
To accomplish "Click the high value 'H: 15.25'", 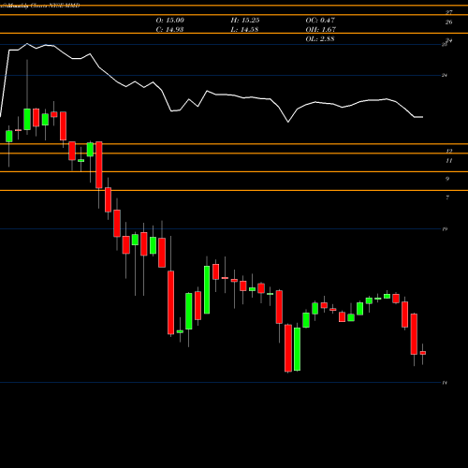I will 245,21.
